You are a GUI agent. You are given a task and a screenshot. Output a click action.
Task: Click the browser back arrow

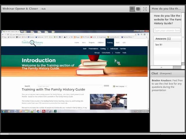click(x=3, y=34)
